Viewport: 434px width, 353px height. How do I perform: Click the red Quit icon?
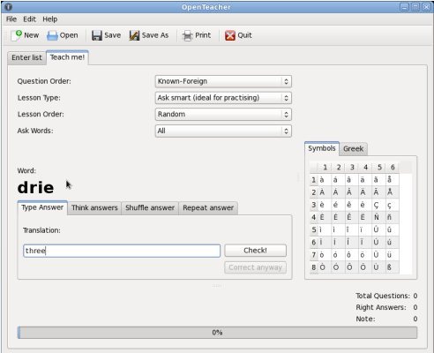230,35
